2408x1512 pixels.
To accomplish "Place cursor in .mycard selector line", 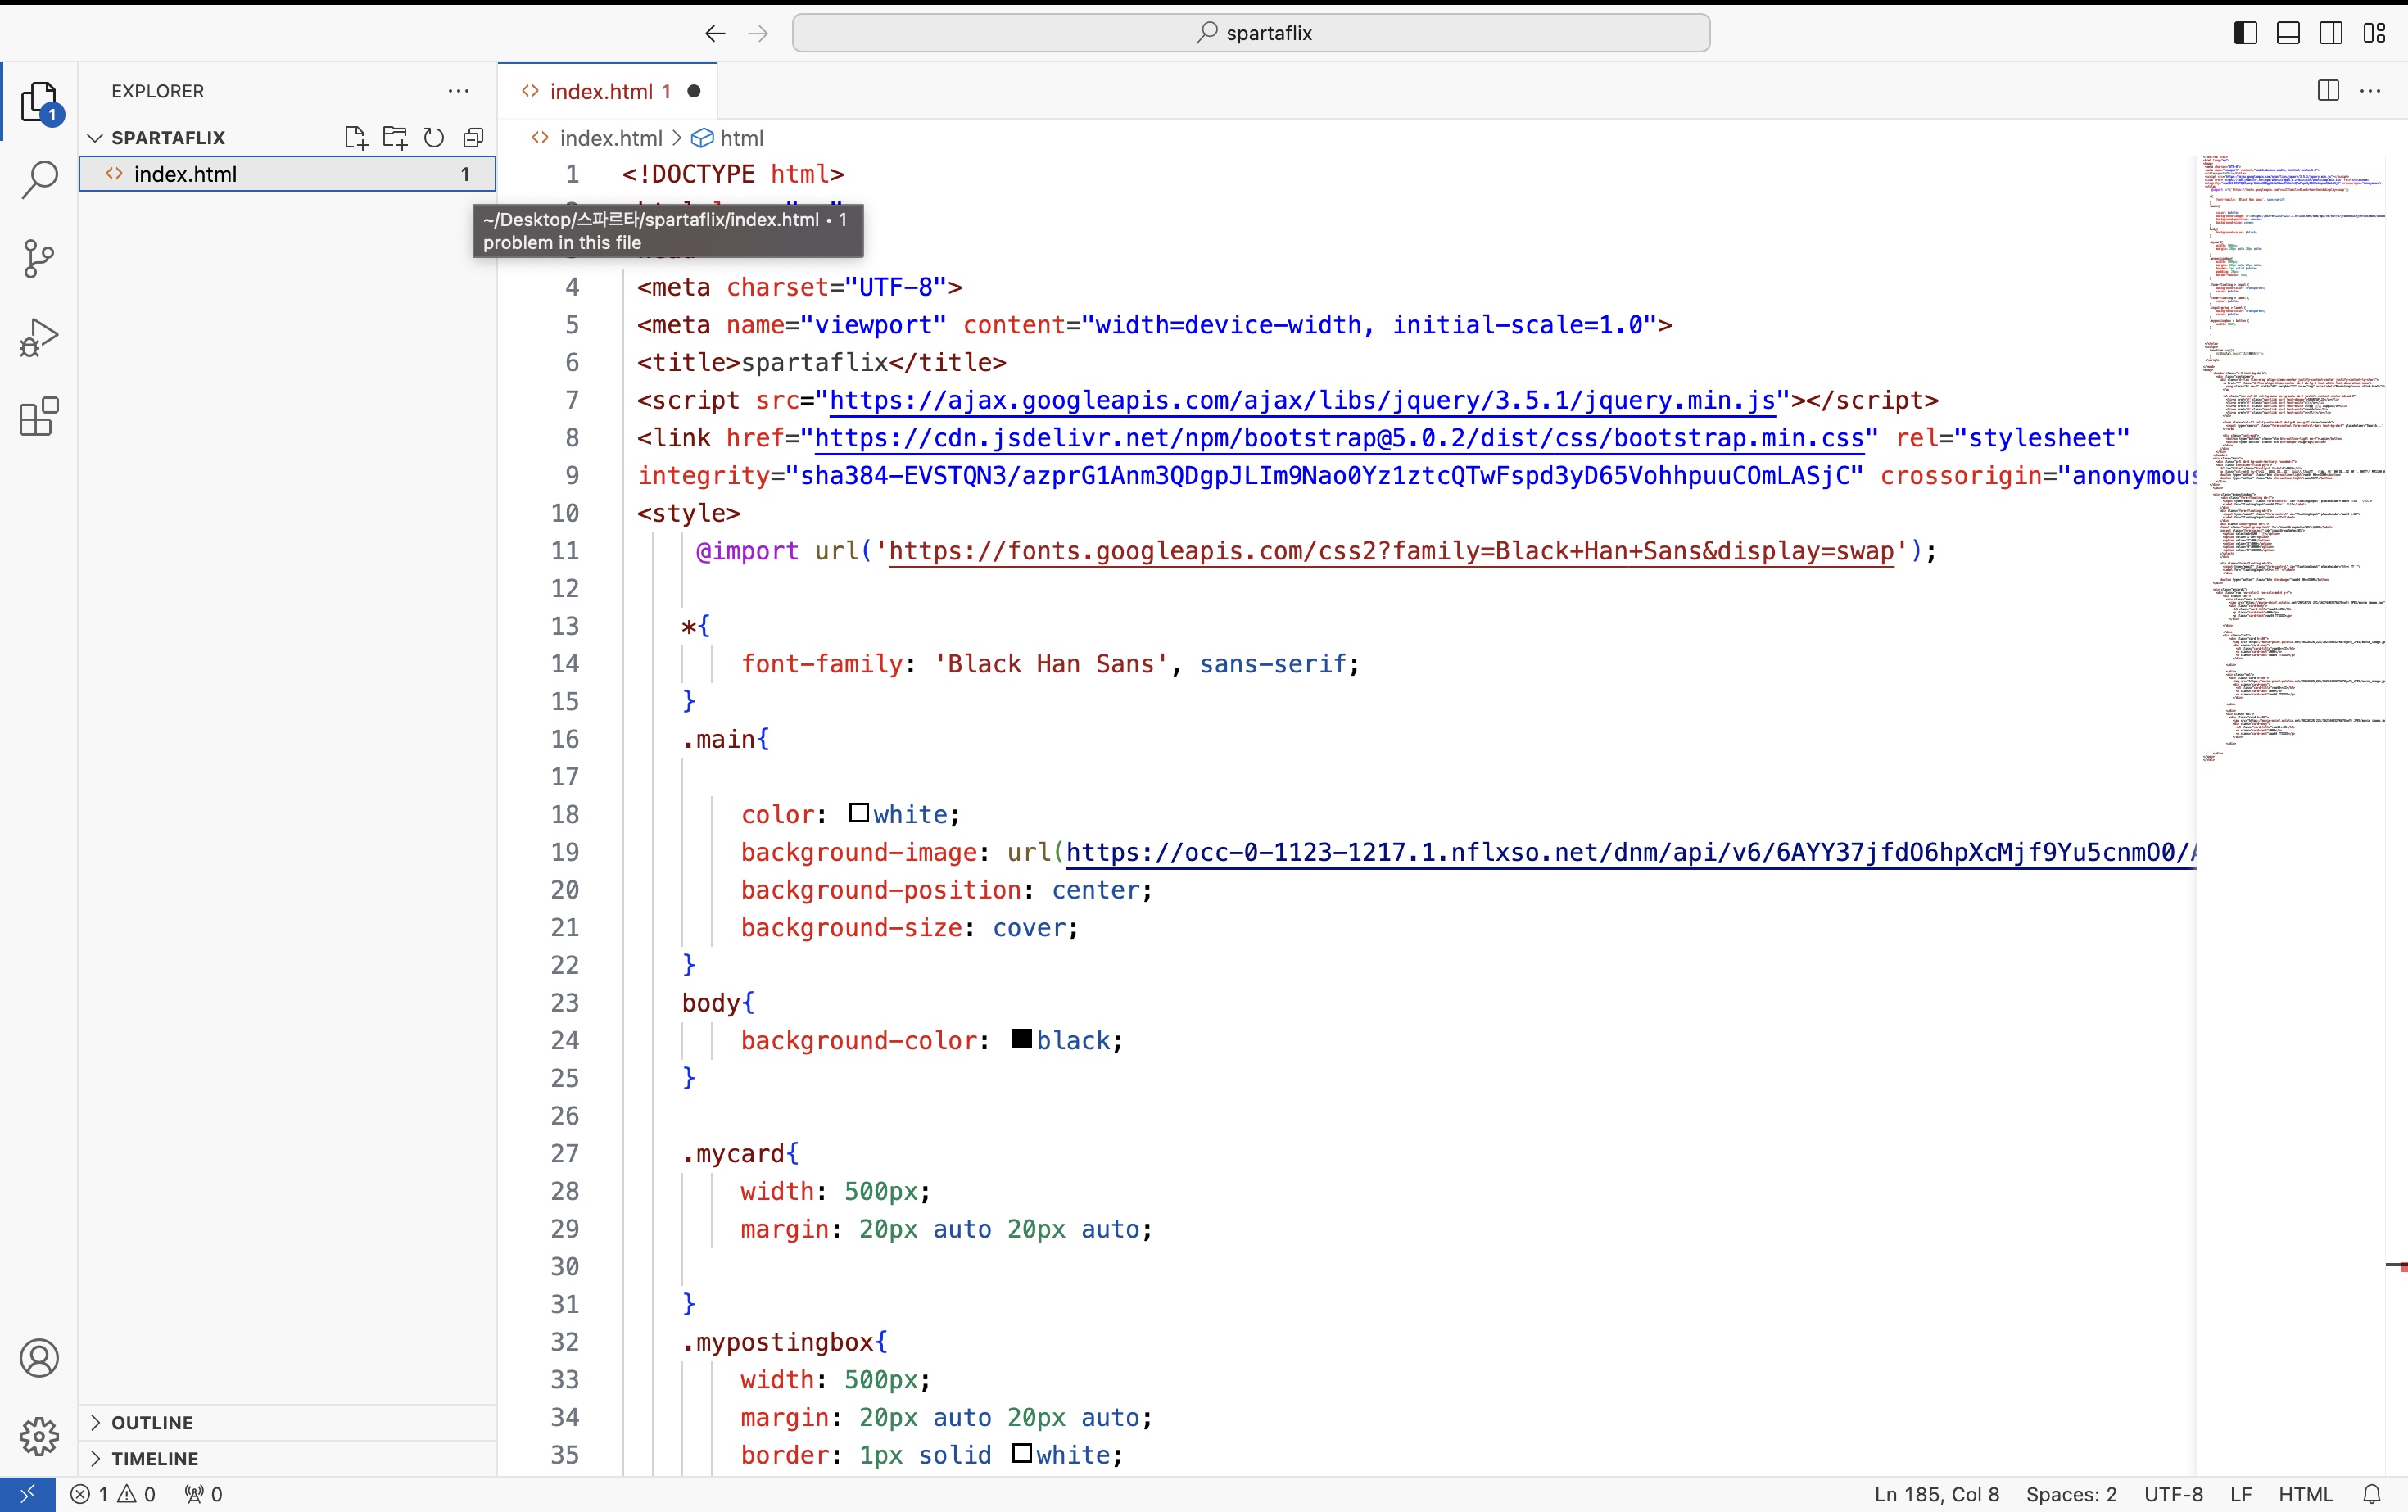I will pos(740,1154).
